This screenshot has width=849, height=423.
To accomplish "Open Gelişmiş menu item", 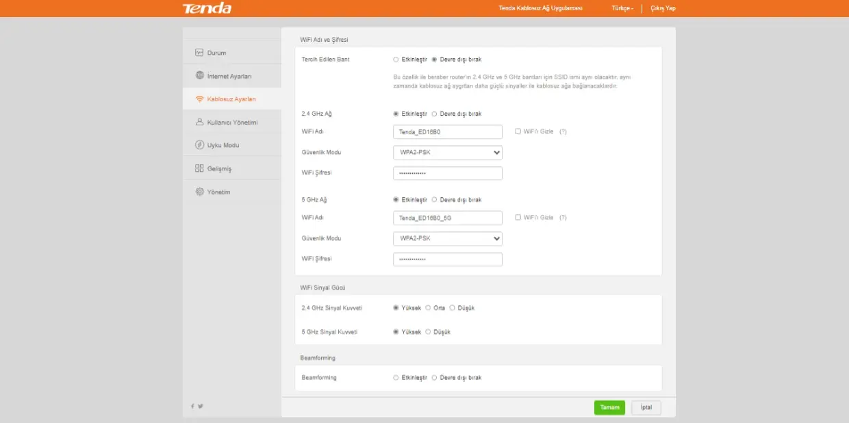I will coord(232,168).
